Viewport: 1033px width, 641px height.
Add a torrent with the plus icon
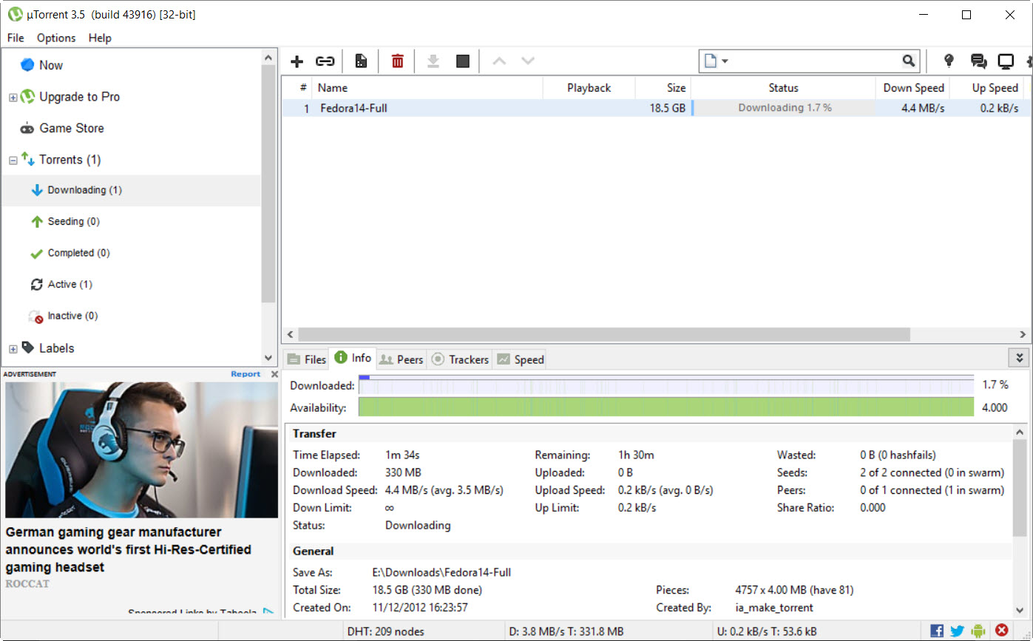tap(297, 61)
